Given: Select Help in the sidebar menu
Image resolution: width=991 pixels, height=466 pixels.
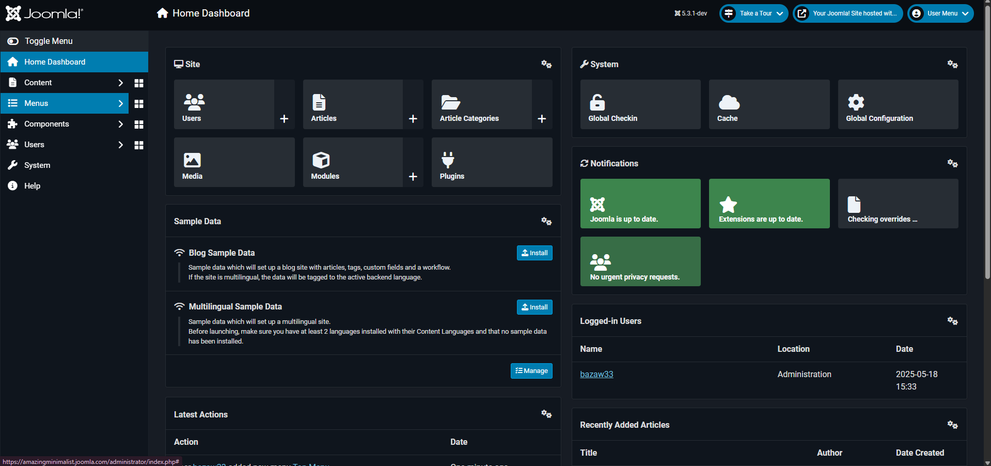Looking at the screenshot, I should click(x=32, y=186).
